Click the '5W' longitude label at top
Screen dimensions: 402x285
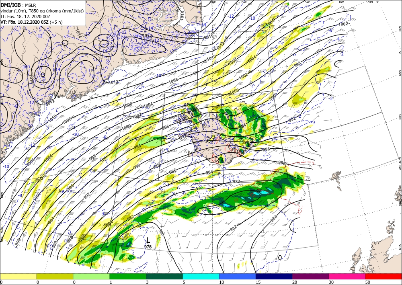click(x=308, y=2)
